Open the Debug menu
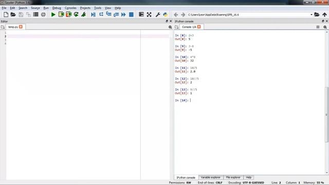329x185 pixels. (57, 8)
